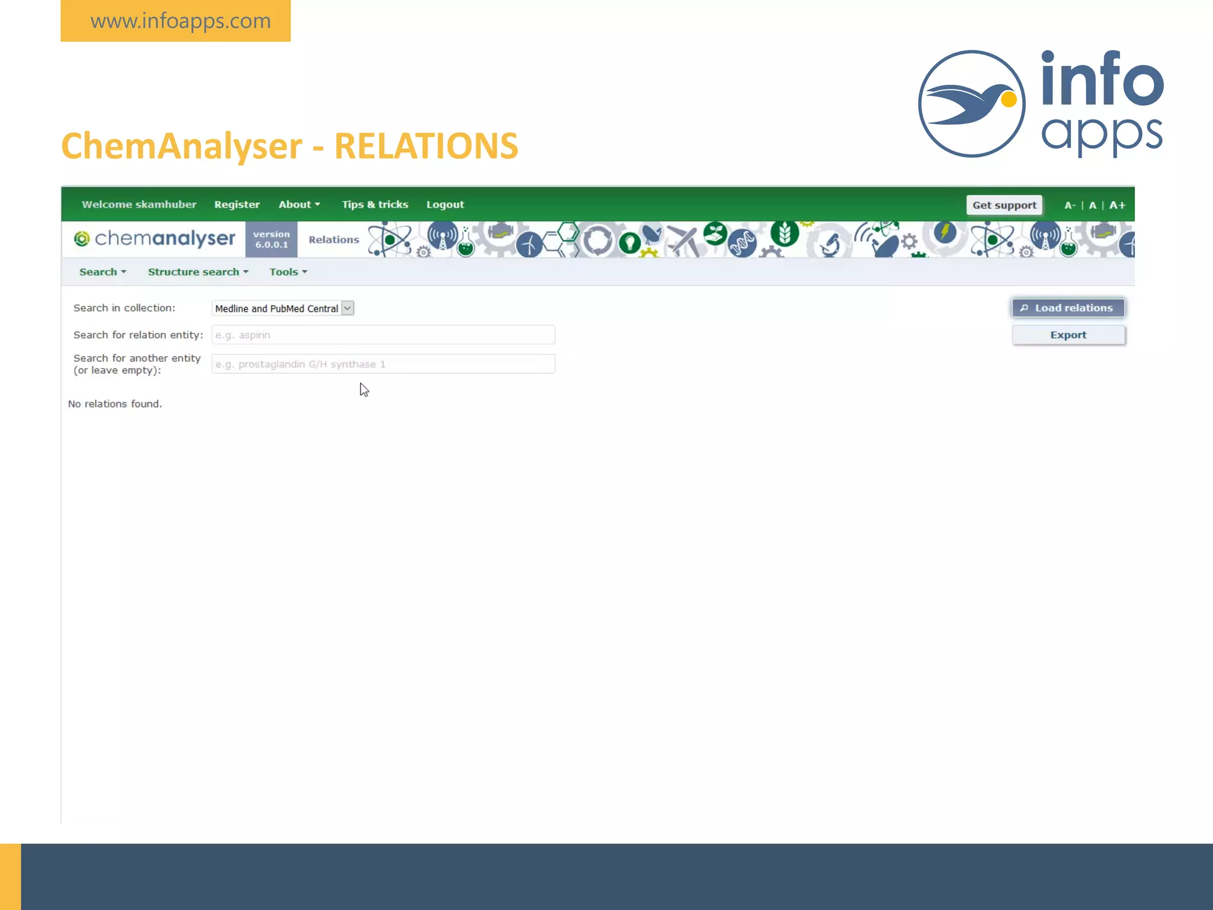The image size is (1213, 910).
Task: Click the wheat grain banner icon
Action: coord(784,233)
